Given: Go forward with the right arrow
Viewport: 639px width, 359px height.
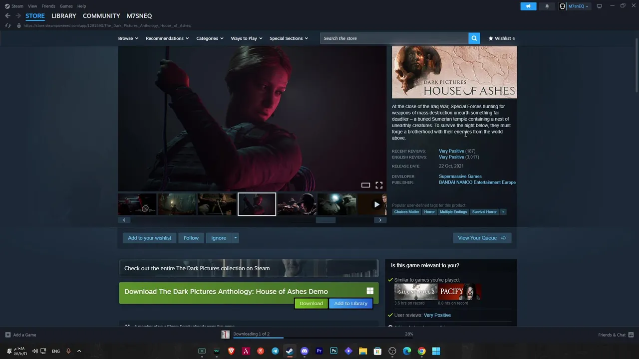Looking at the screenshot, I should [18, 16].
